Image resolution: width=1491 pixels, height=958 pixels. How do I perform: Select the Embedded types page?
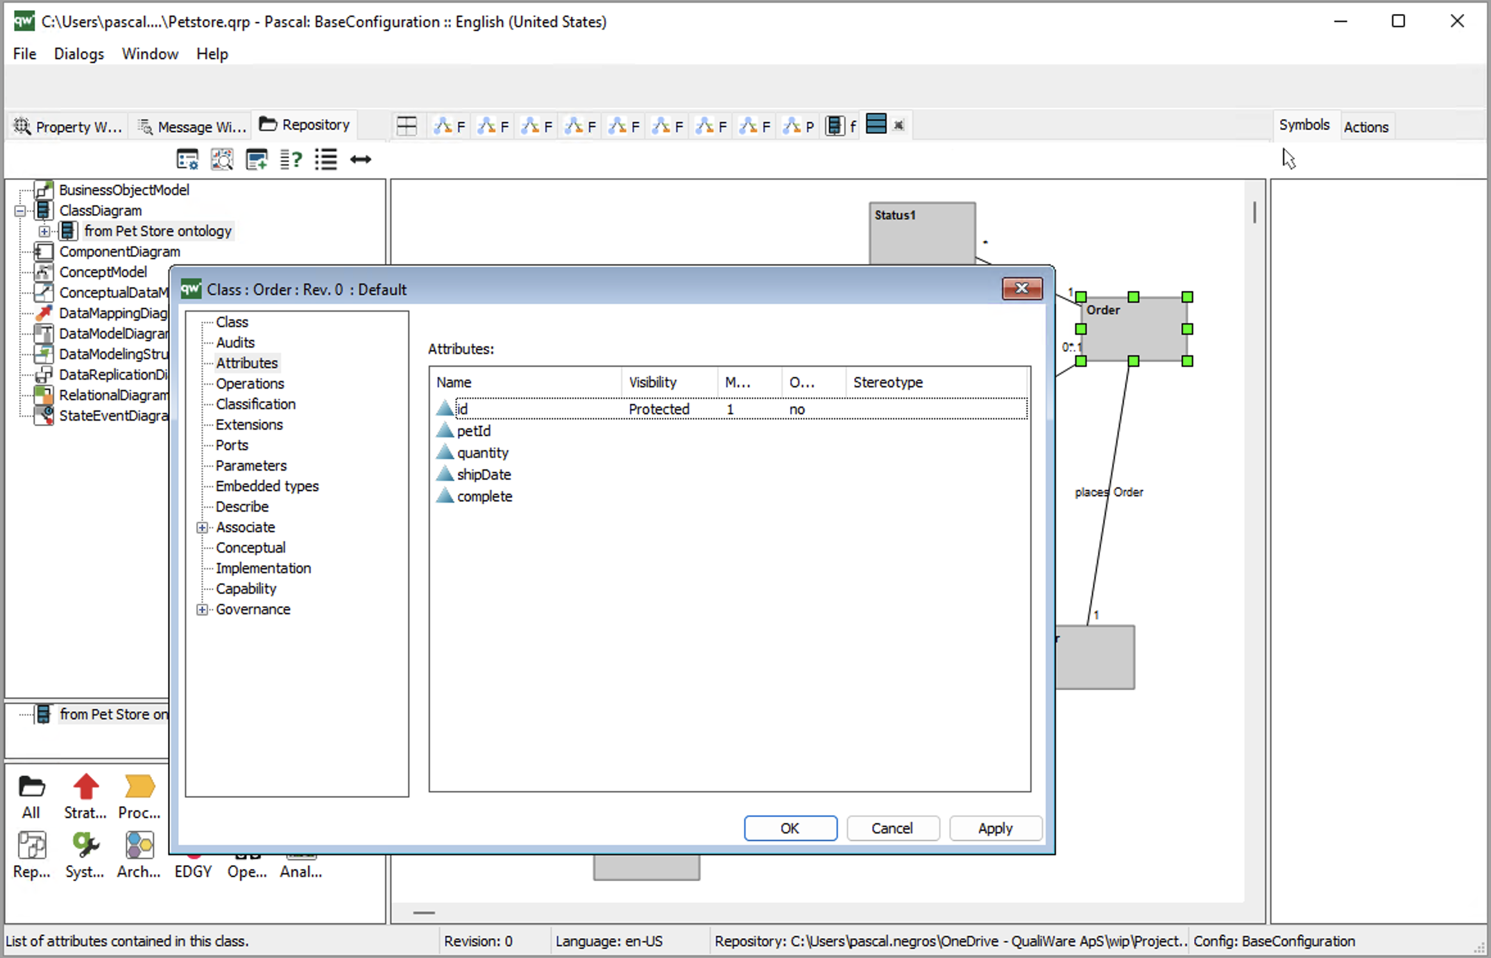pos(267,486)
